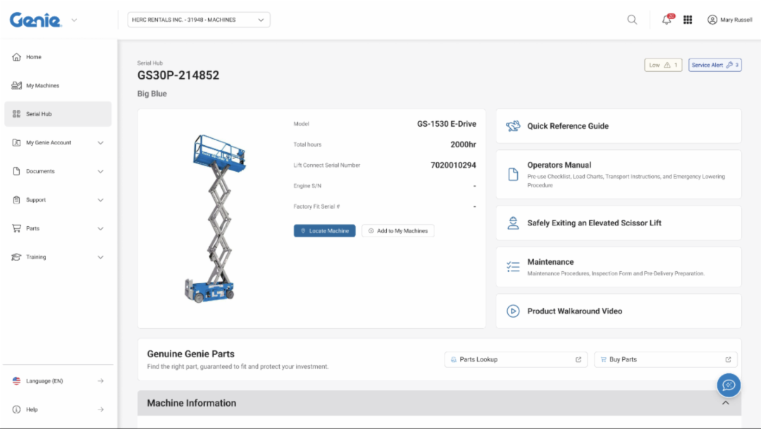Open the app grid launcher icon
Viewport: 761px width, 429px height.
point(688,19)
